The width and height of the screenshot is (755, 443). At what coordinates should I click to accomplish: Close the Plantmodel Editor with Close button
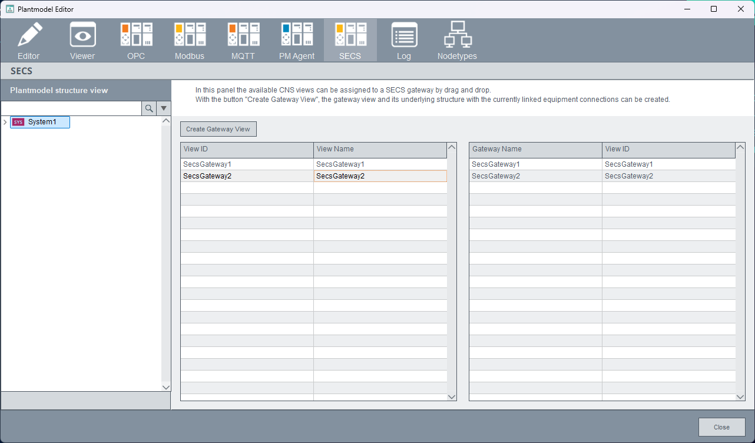click(721, 427)
